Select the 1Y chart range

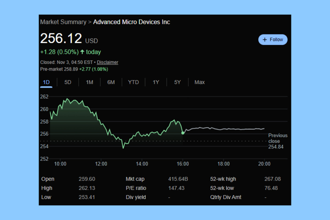156,82
